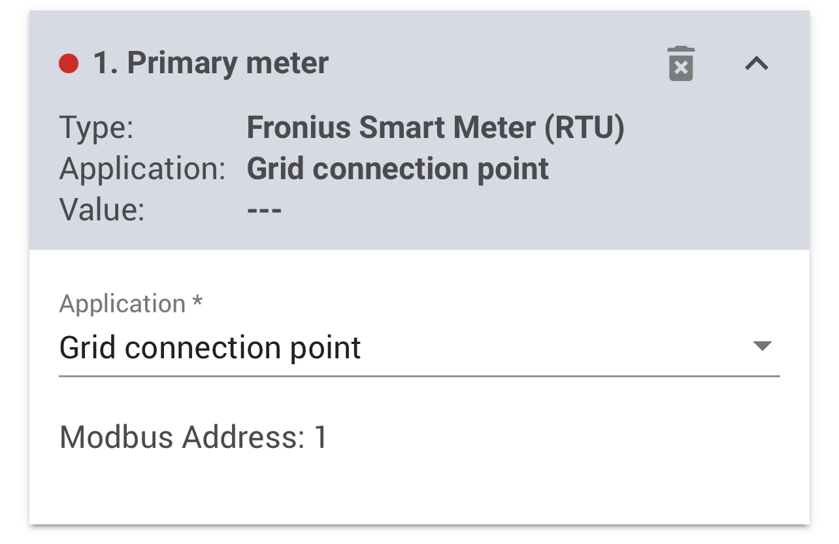Click the required asterisk beside Application
Screen dimensions: 839x544
point(197,303)
